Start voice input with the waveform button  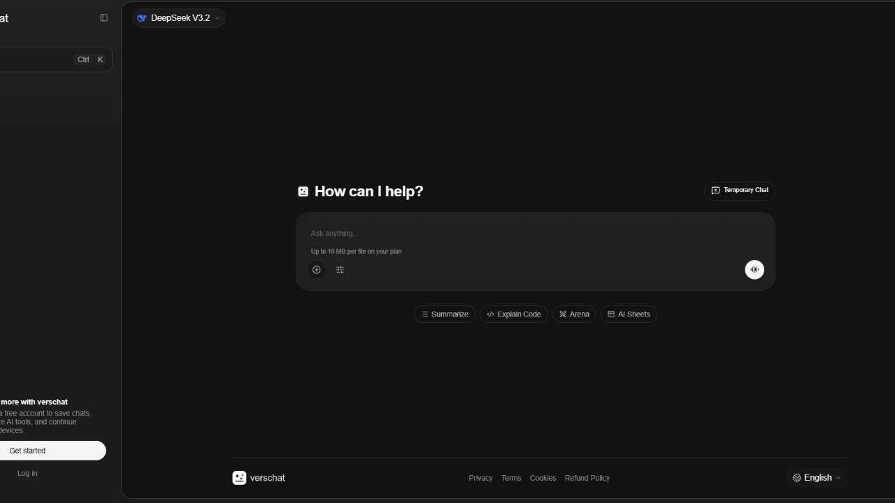coord(754,270)
